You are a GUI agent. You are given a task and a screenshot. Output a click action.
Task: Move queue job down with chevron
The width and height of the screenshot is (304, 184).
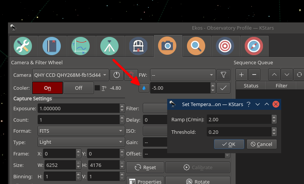(287, 75)
